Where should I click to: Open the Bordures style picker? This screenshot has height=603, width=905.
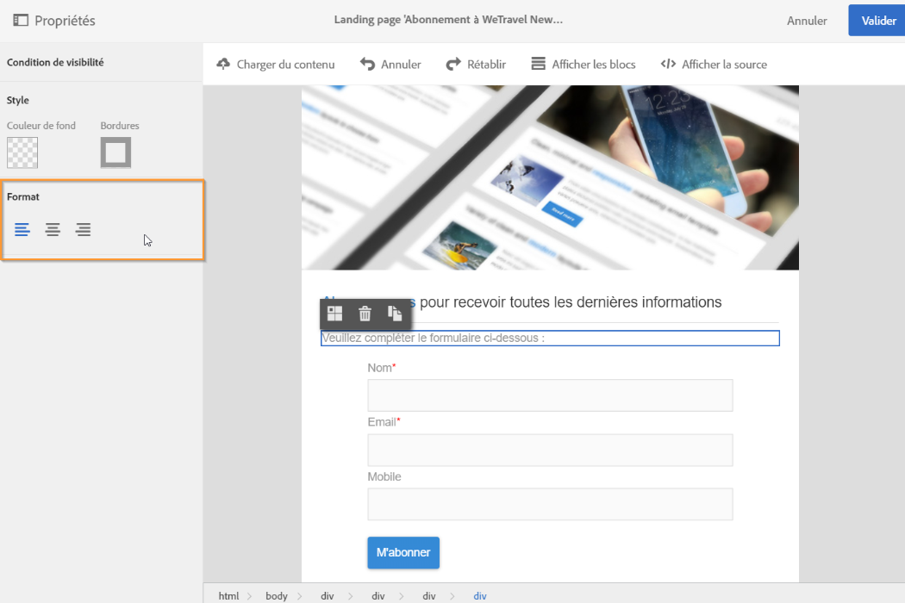coord(115,152)
